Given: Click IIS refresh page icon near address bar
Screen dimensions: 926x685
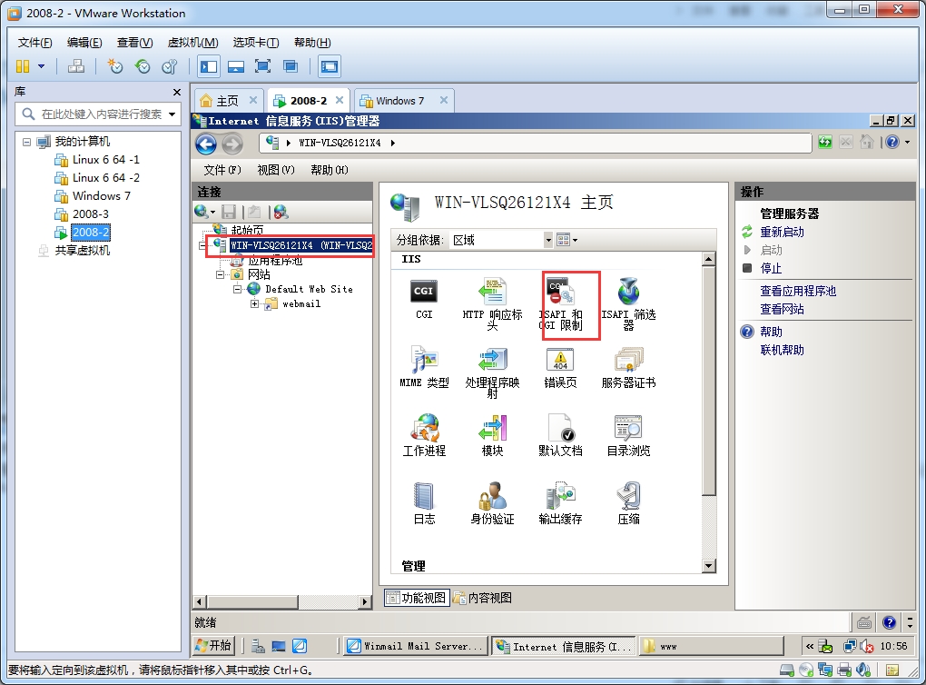Looking at the screenshot, I should click(825, 142).
